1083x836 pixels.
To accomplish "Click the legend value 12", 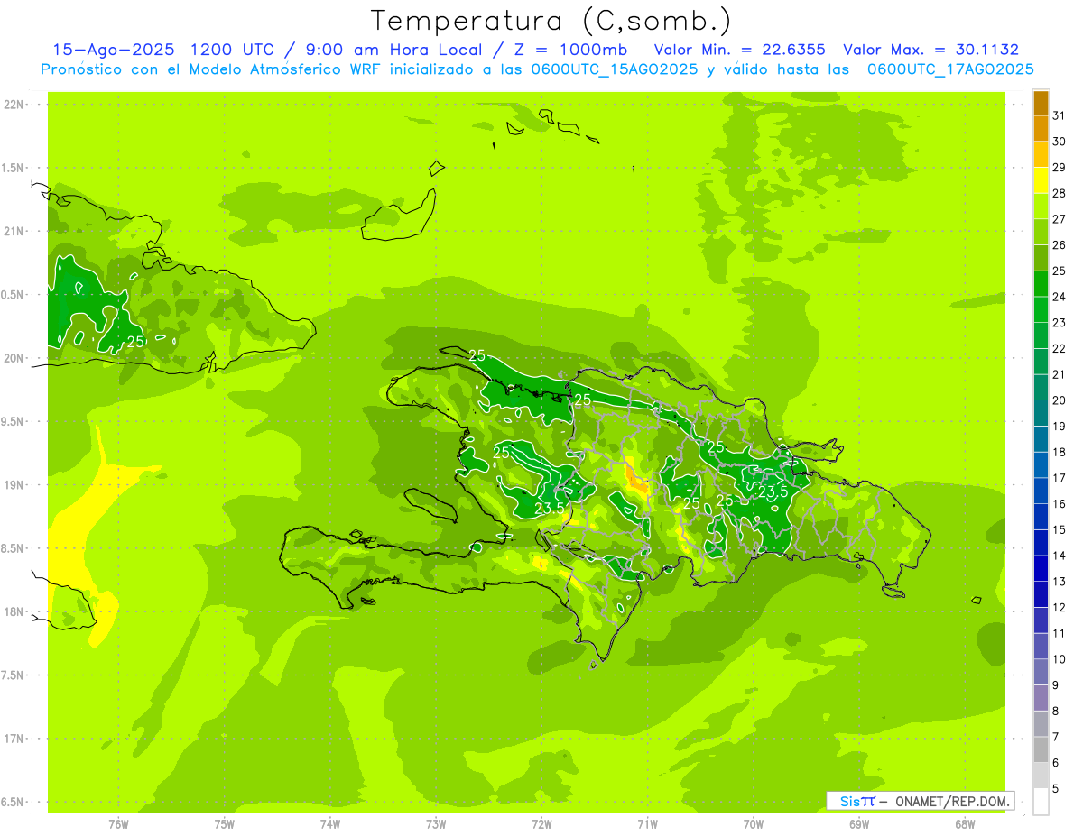I will tap(1060, 608).
